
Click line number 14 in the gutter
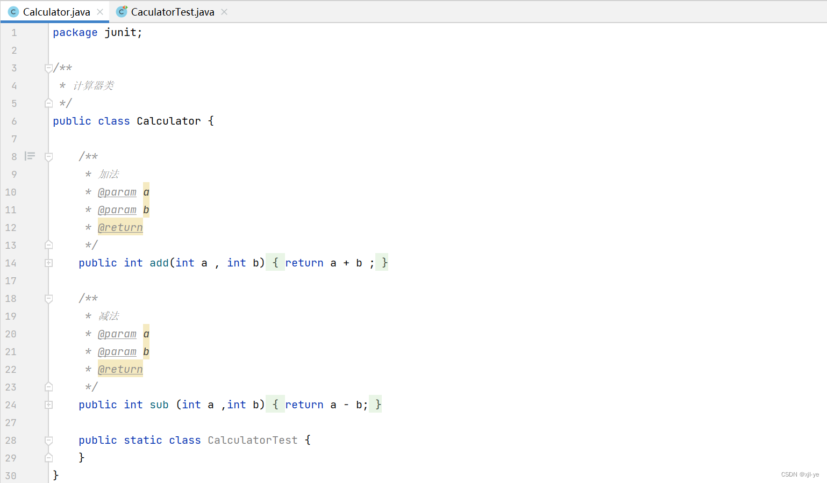click(x=11, y=263)
